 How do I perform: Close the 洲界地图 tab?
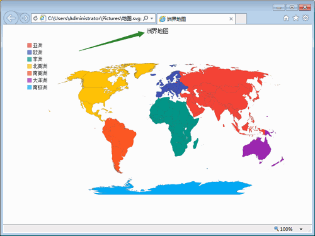231,19
